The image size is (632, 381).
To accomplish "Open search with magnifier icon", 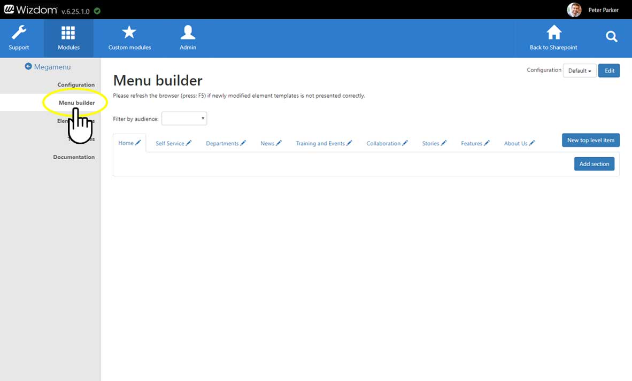I will (x=612, y=37).
